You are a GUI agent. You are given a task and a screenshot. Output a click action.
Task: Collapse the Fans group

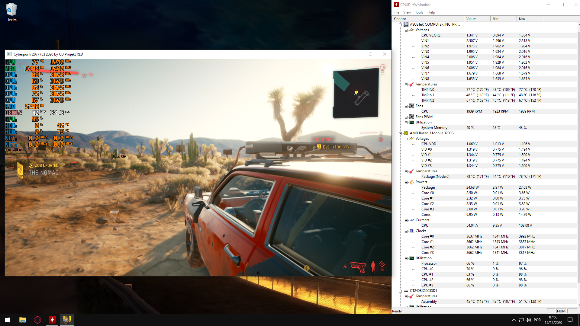pos(406,106)
